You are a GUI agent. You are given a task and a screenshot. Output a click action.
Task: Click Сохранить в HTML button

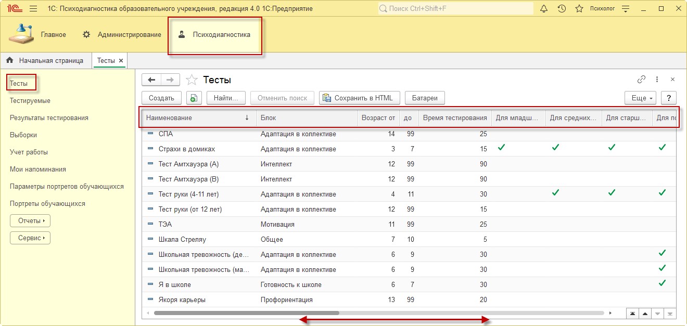pos(360,98)
